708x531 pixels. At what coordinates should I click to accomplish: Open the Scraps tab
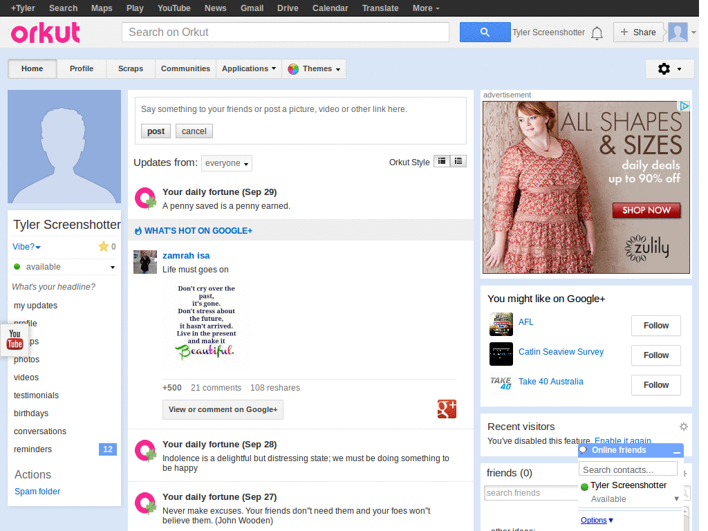click(131, 68)
